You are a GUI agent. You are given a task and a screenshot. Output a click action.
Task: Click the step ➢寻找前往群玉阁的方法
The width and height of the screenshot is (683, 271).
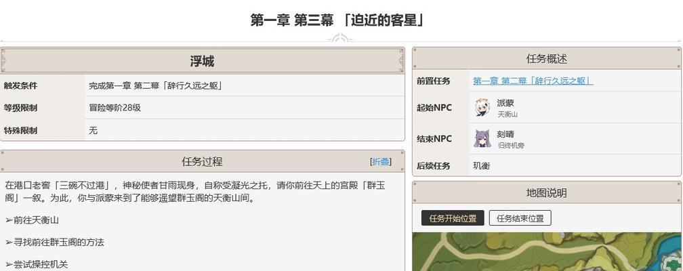pyautogui.click(x=54, y=243)
